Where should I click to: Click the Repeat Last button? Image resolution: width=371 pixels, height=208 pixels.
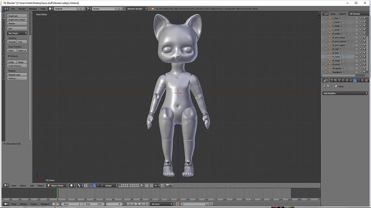(17, 75)
